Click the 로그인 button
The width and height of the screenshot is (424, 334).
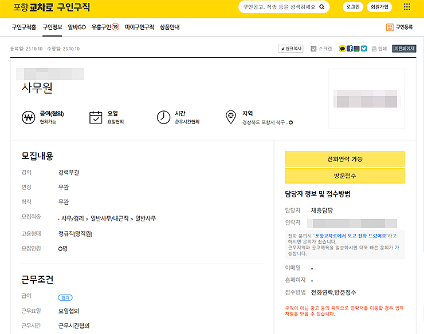pyautogui.click(x=353, y=7)
